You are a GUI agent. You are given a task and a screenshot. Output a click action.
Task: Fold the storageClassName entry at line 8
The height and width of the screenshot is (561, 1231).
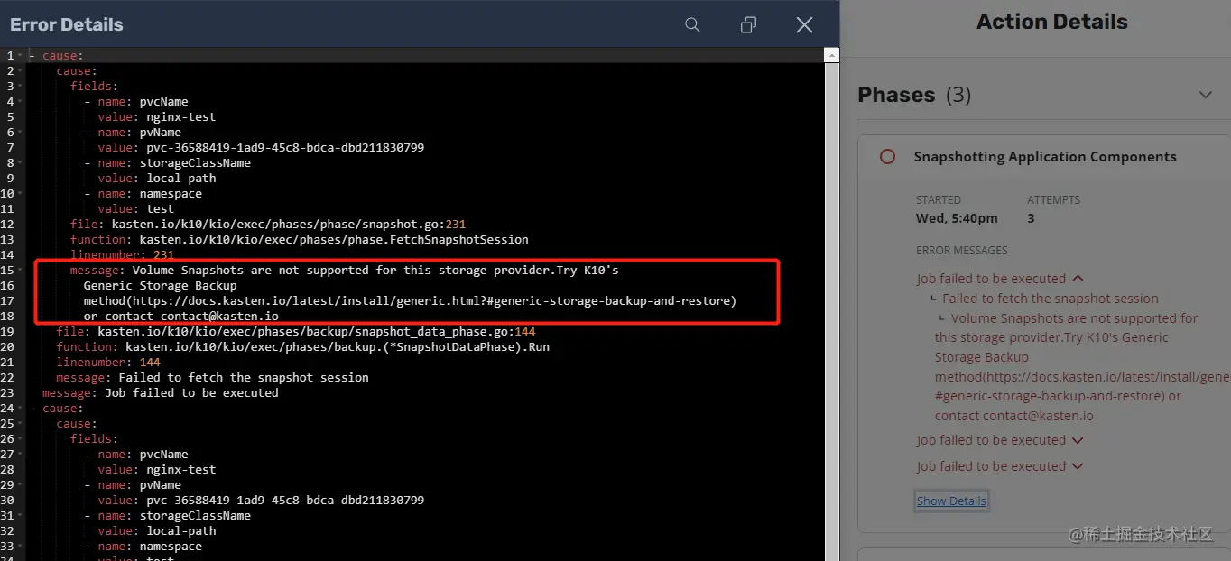point(21,163)
